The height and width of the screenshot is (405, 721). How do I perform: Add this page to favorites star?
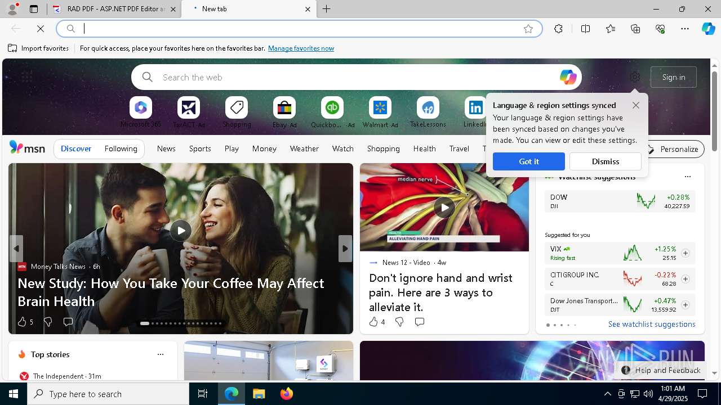(528, 29)
